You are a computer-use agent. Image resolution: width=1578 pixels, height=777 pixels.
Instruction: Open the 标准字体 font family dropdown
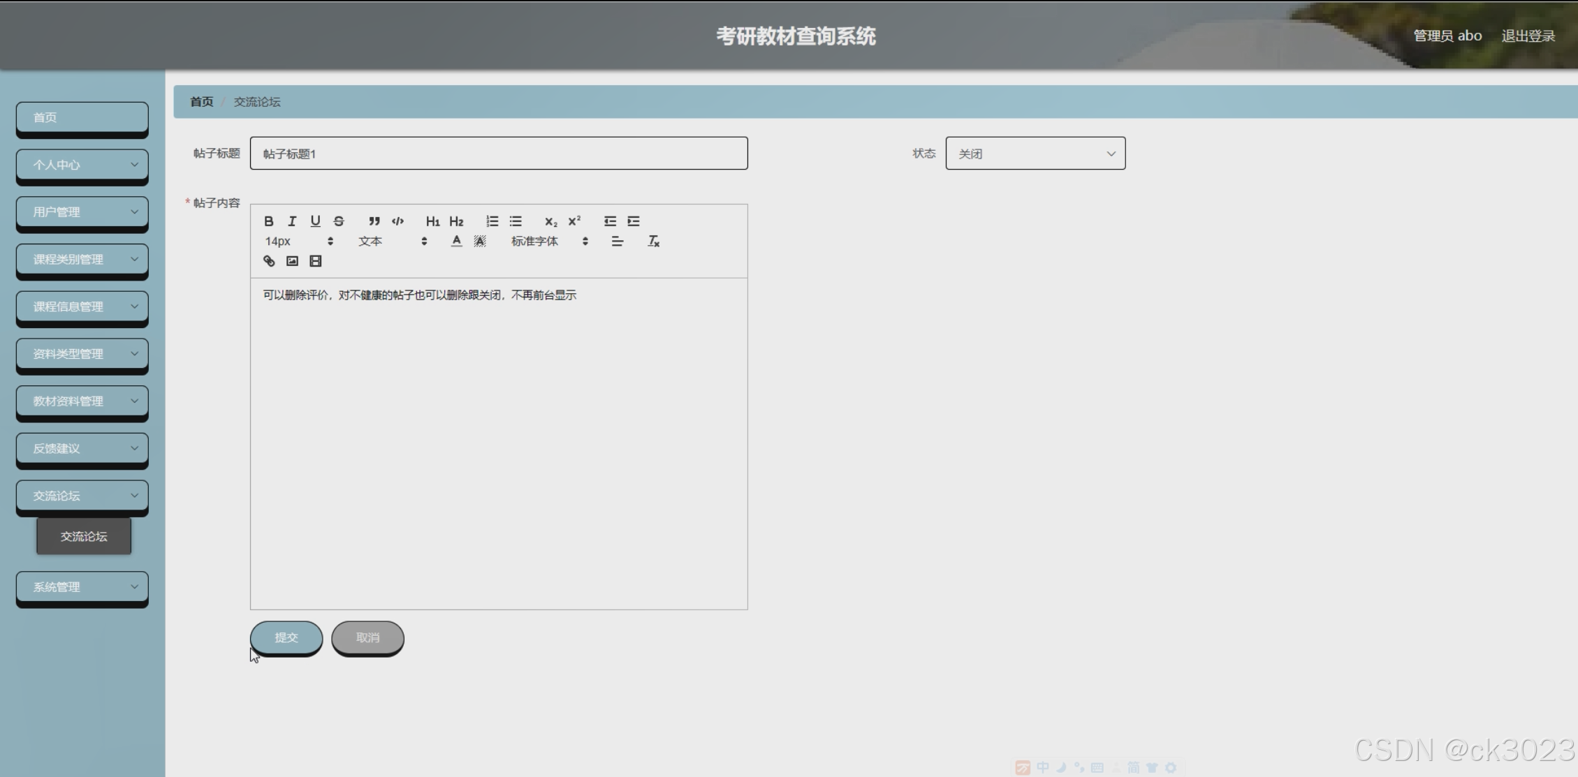click(549, 242)
